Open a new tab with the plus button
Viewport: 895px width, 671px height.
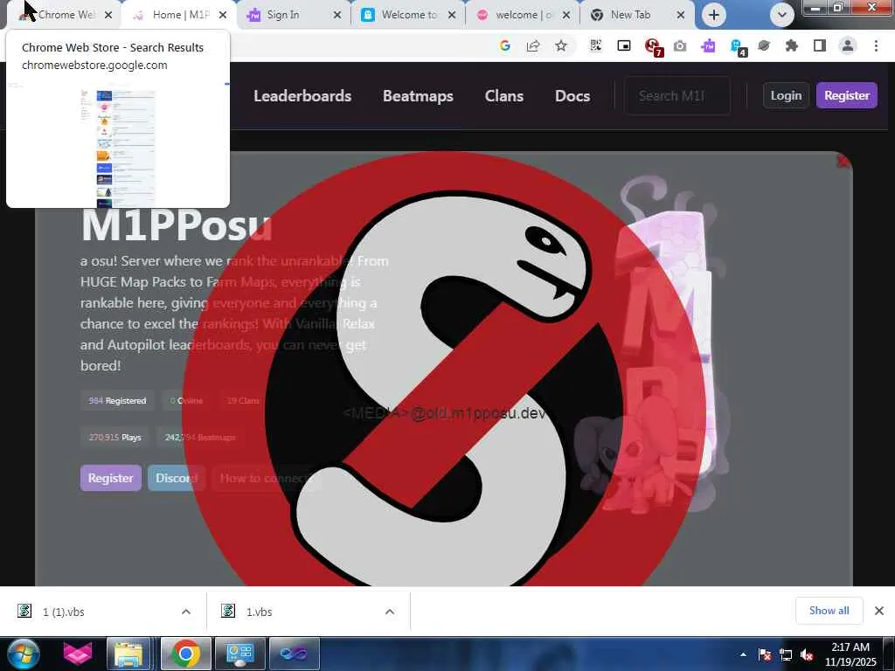713,15
